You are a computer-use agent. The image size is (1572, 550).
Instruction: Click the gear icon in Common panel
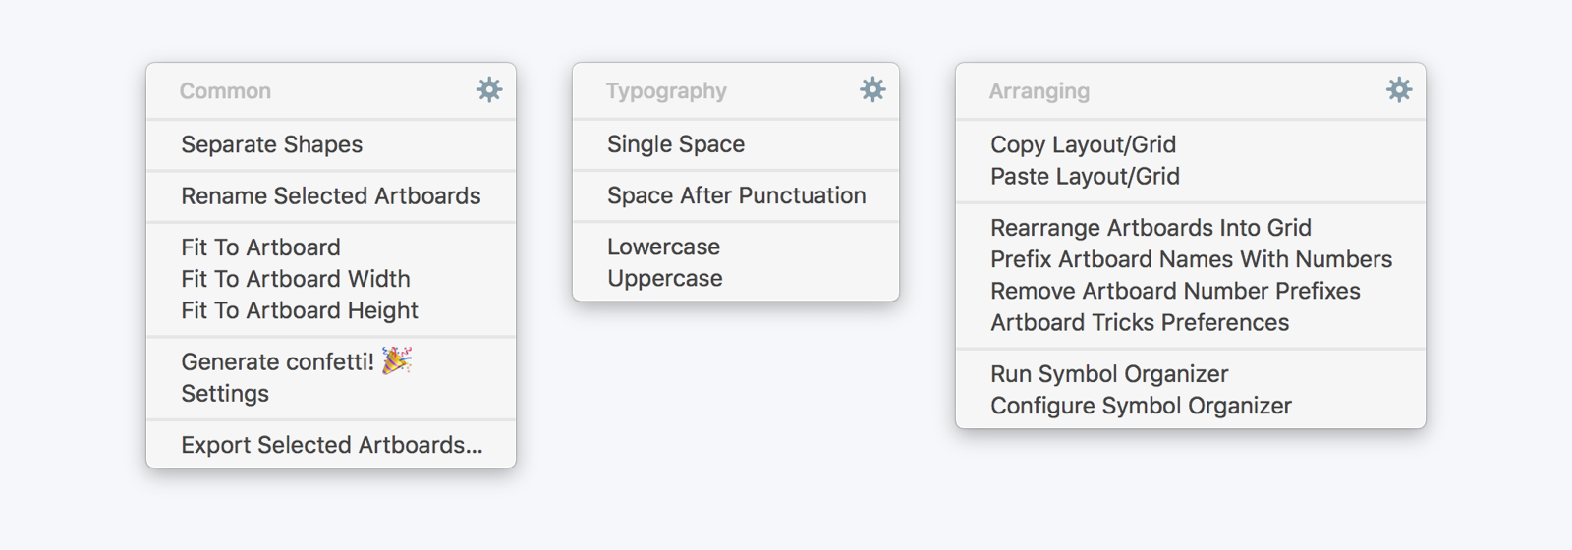[x=489, y=90]
